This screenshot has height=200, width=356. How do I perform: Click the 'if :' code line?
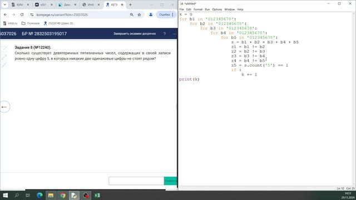click(x=236, y=70)
